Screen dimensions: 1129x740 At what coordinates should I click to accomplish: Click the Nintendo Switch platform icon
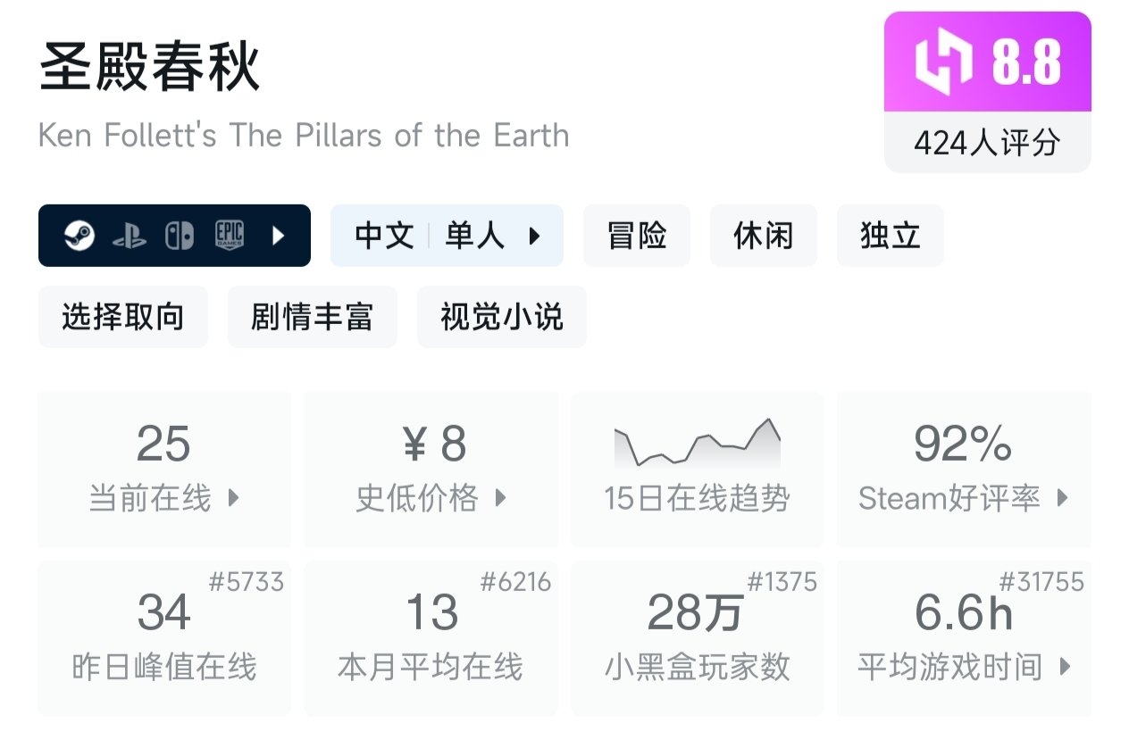pos(179,236)
